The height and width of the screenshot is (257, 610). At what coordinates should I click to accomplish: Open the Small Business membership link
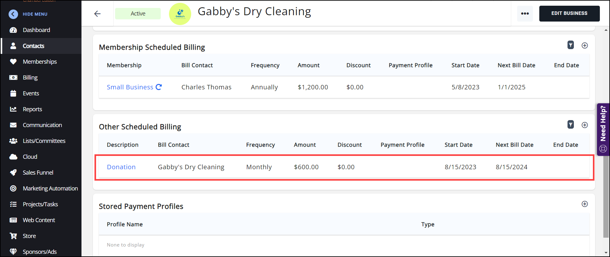130,87
